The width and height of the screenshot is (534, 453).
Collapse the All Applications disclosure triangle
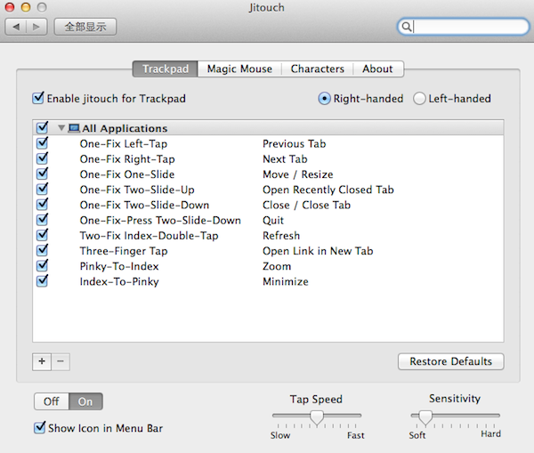pos(61,128)
